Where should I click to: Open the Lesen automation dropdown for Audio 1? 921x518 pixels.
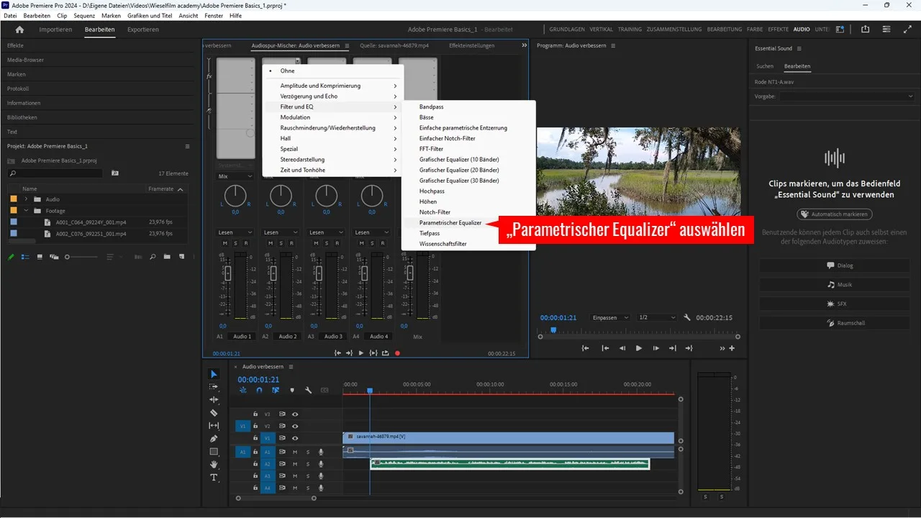(235, 232)
